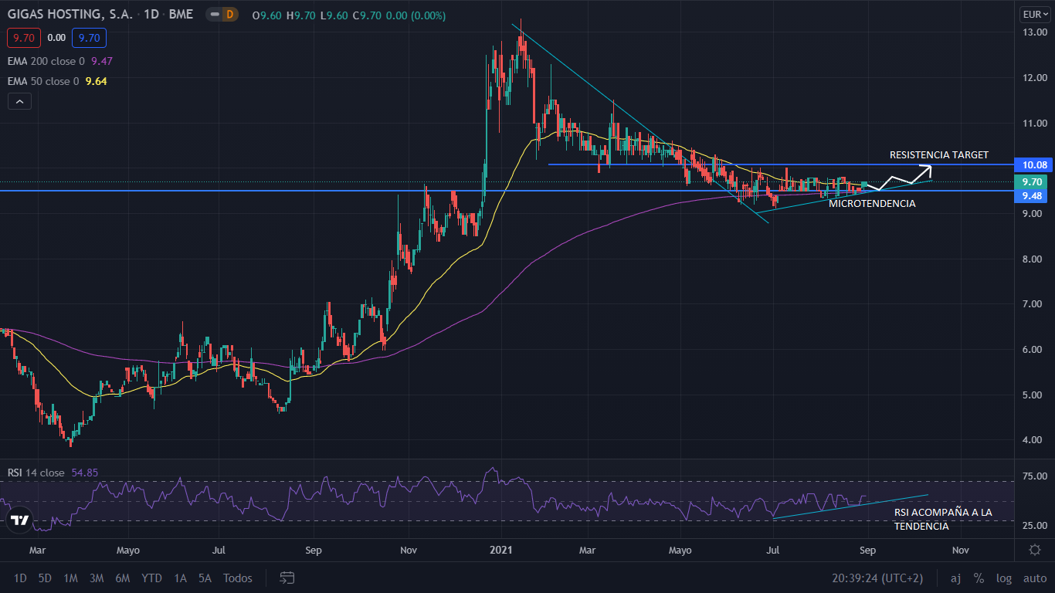Click the BME exchange label in title
The height and width of the screenshot is (593, 1055).
point(181,15)
